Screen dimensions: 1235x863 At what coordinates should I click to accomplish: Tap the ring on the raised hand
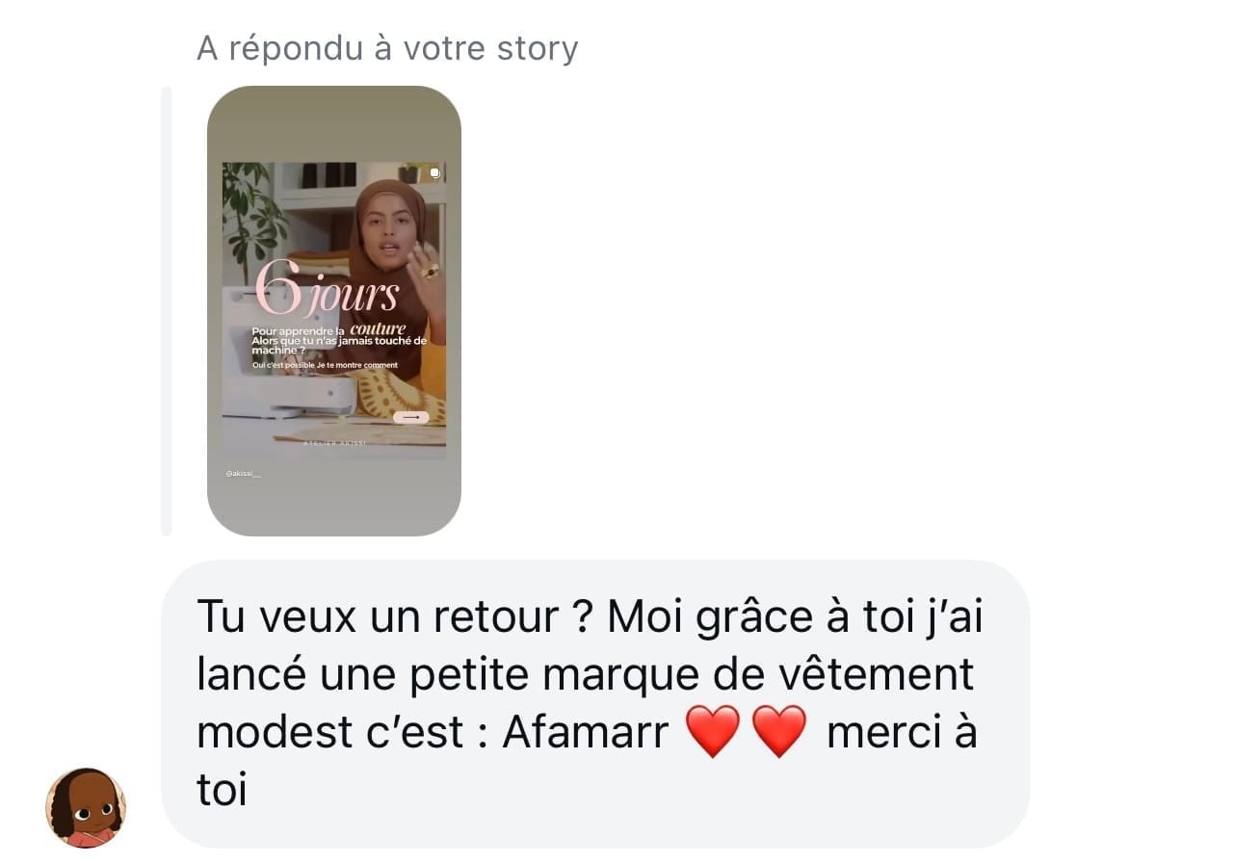pos(431,271)
